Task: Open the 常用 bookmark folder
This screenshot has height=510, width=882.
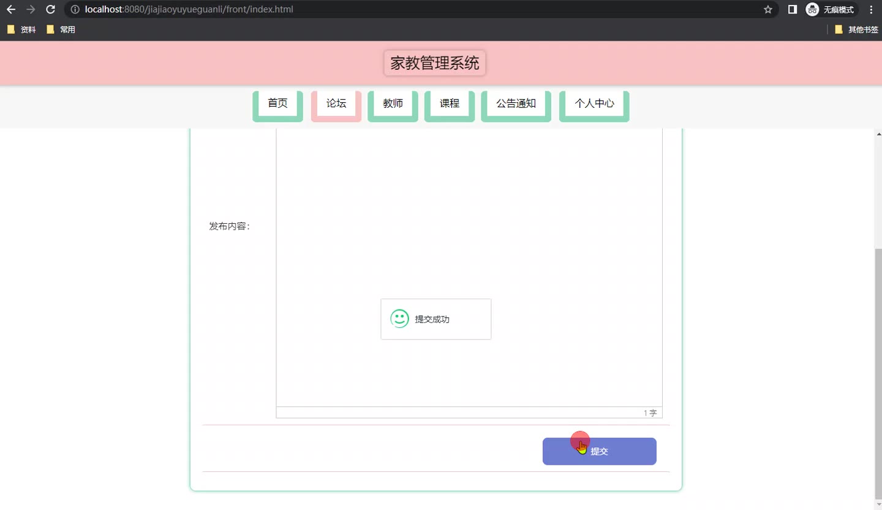Action: pyautogui.click(x=61, y=29)
